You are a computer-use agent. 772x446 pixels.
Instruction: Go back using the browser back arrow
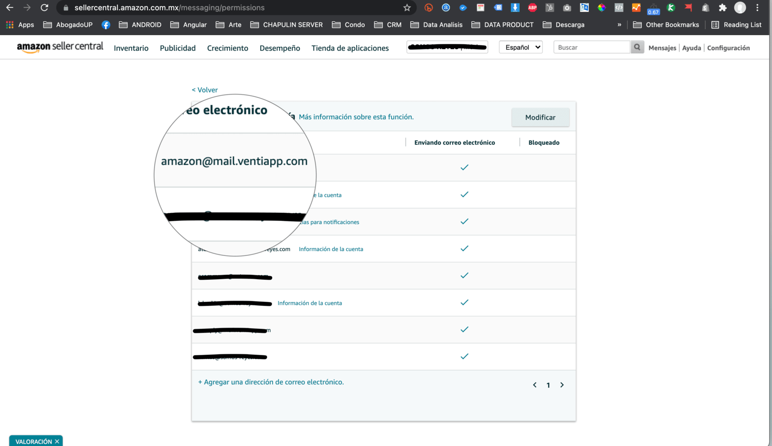click(10, 8)
